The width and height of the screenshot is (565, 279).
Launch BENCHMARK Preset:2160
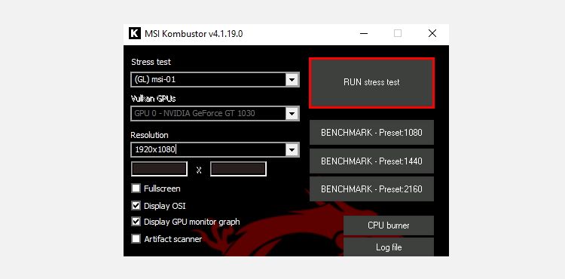[x=371, y=189]
